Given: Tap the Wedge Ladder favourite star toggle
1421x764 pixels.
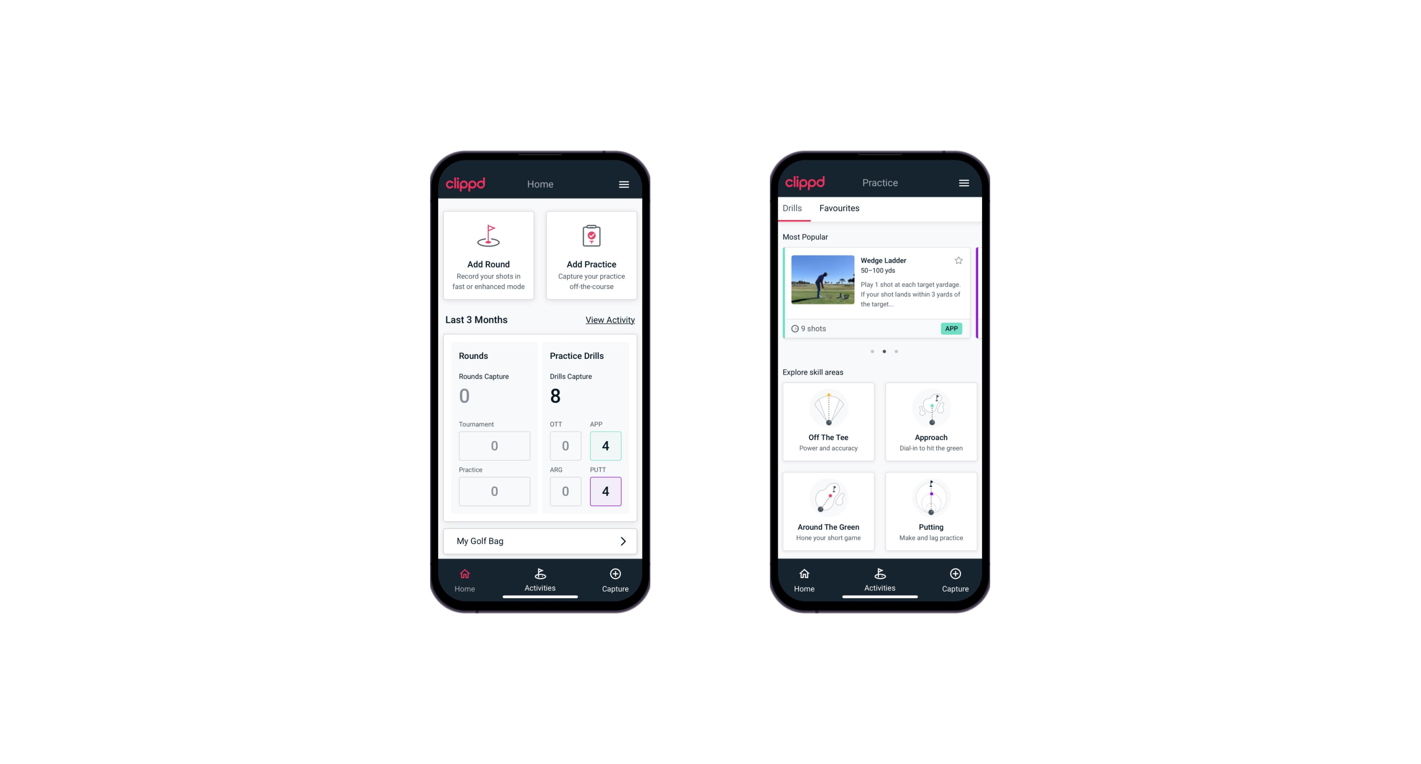Looking at the screenshot, I should [x=958, y=261].
